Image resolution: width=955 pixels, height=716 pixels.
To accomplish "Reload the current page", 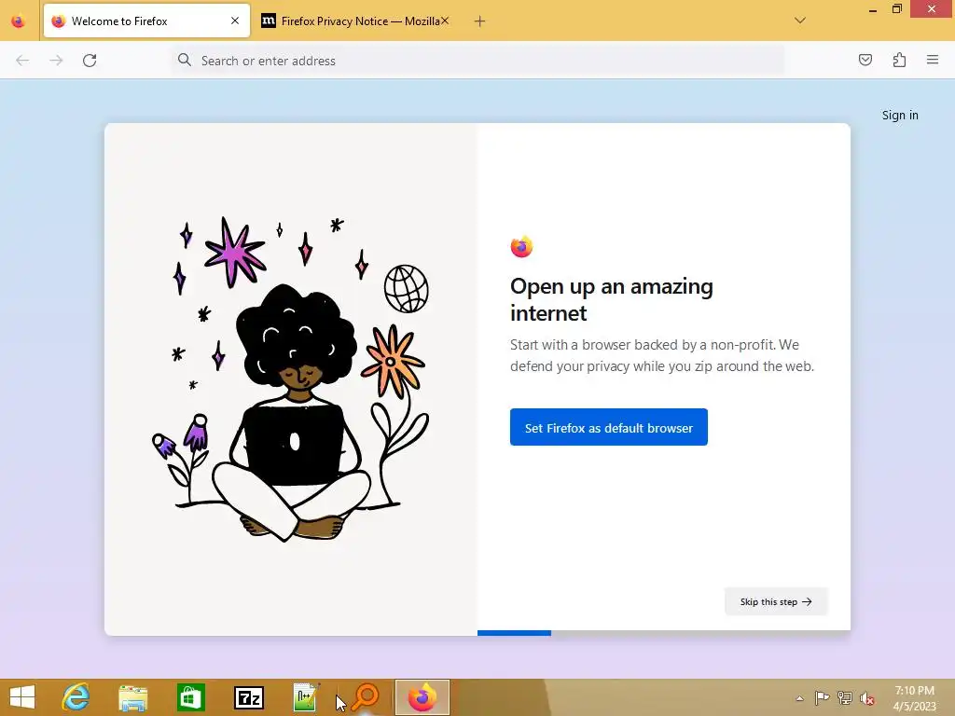I will point(90,61).
